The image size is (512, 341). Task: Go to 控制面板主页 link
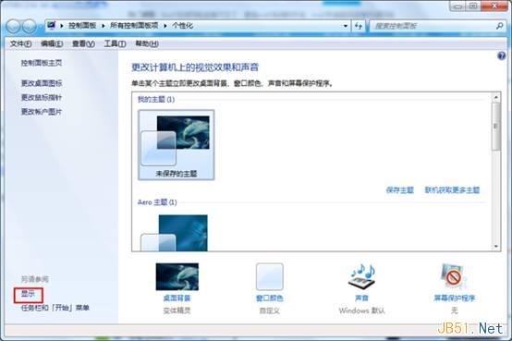pos(42,63)
